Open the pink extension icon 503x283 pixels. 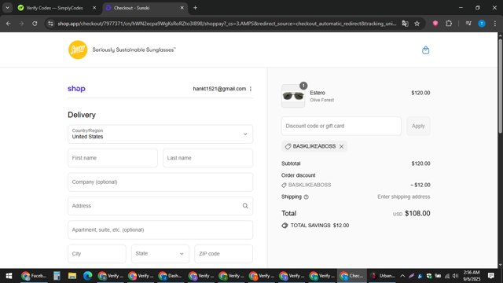point(435,24)
